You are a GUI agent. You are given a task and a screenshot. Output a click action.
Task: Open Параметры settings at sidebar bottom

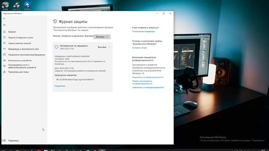pyautogui.click(x=13, y=141)
